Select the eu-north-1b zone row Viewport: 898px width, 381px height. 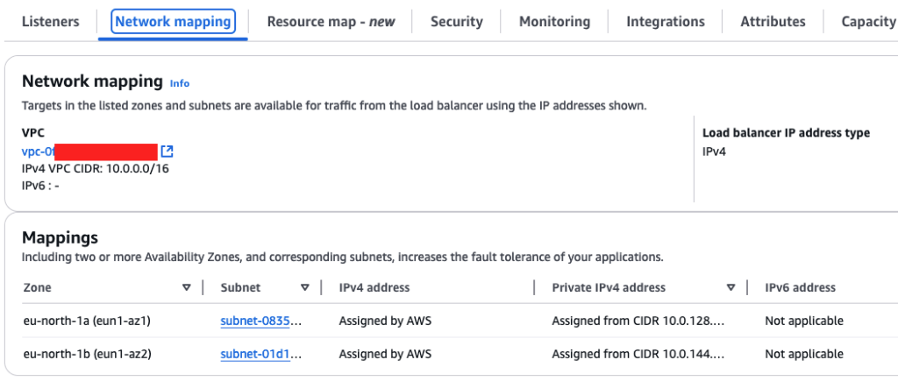87,354
